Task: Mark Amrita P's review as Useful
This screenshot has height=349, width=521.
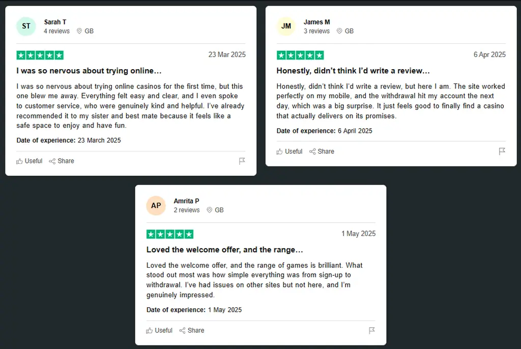Action: pyautogui.click(x=159, y=330)
